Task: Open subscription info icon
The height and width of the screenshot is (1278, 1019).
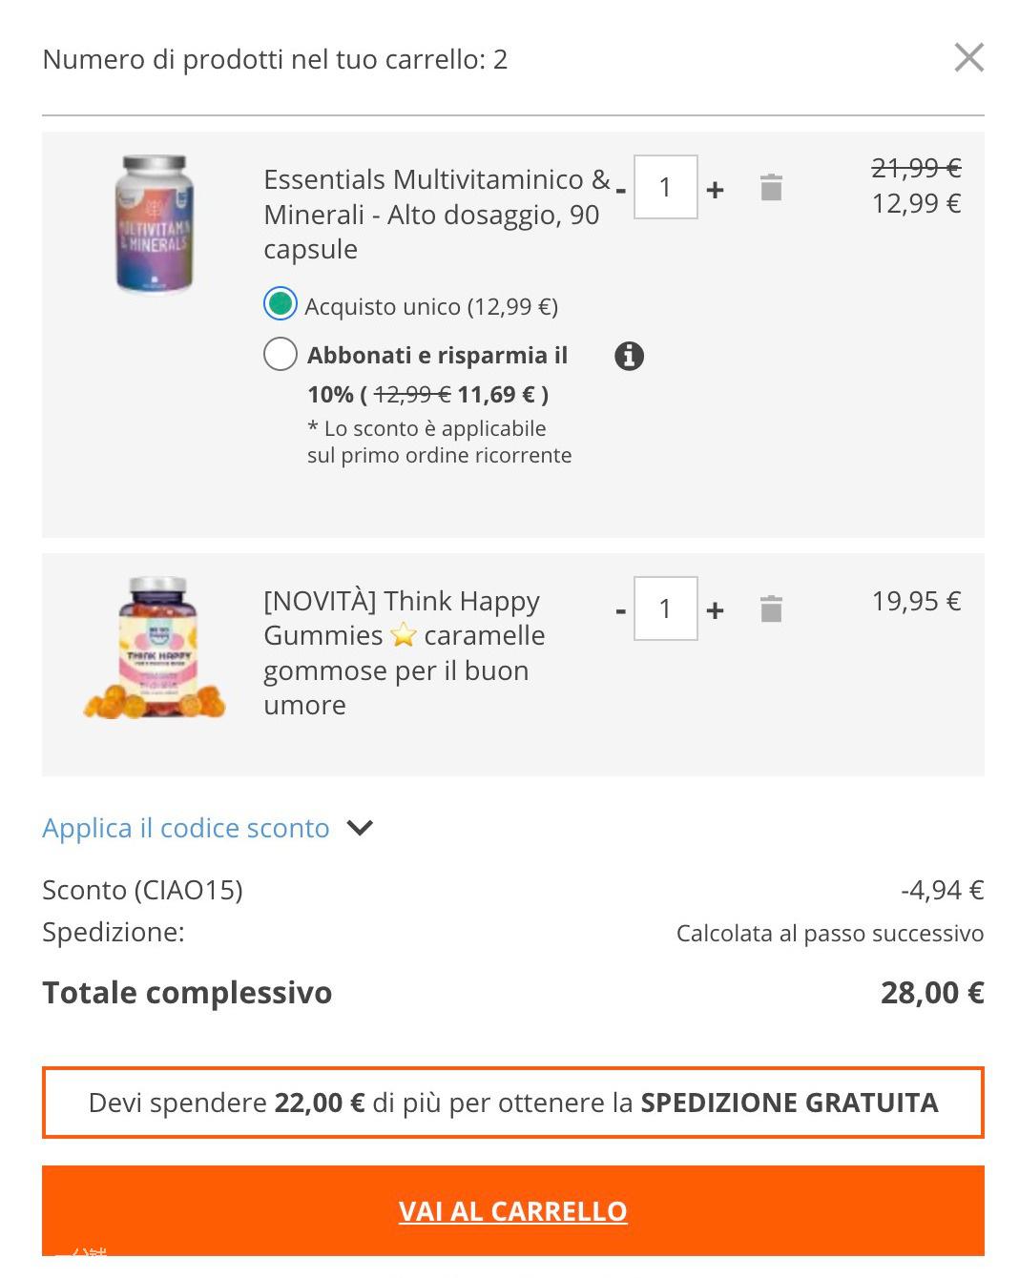Action: tap(629, 356)
